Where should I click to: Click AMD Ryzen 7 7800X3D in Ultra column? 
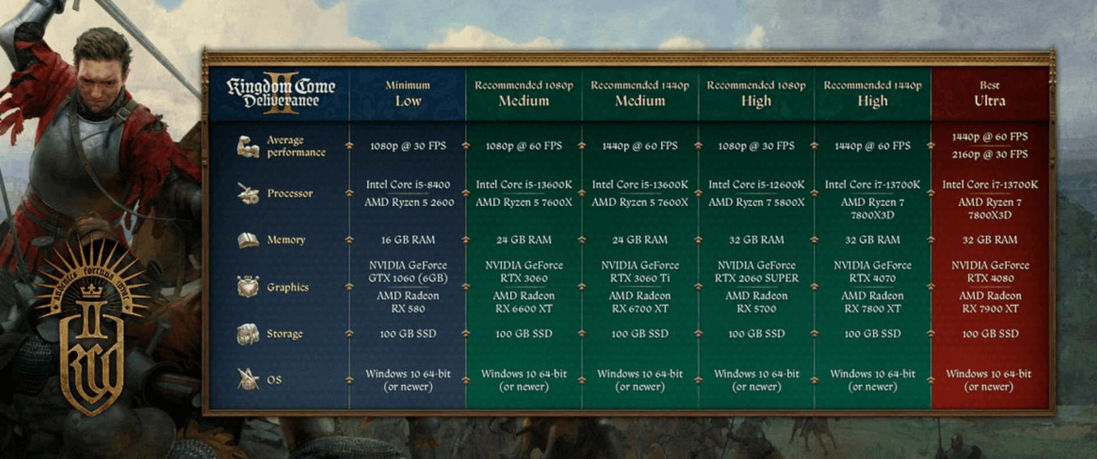point(990,208)
